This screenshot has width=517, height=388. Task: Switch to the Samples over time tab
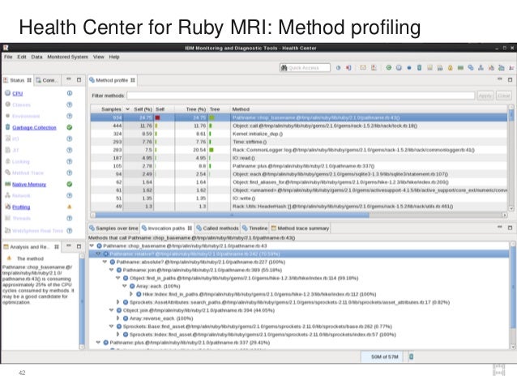(113, 228)
